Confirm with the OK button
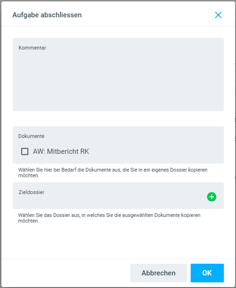The width and height of the screenshot is (236, 288). pyautogui.click(x=207, y=273)
